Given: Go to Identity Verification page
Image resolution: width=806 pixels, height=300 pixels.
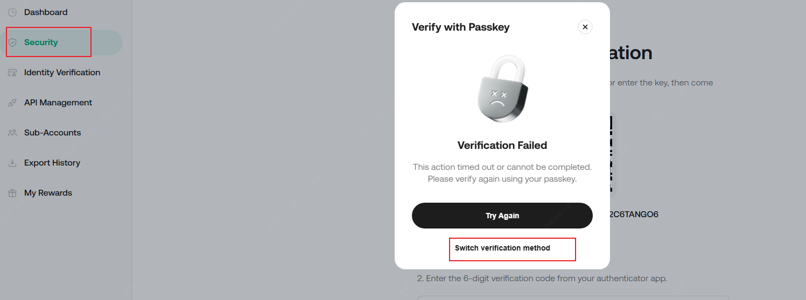Looking at the screenshot, I should (x=62, y=73).
